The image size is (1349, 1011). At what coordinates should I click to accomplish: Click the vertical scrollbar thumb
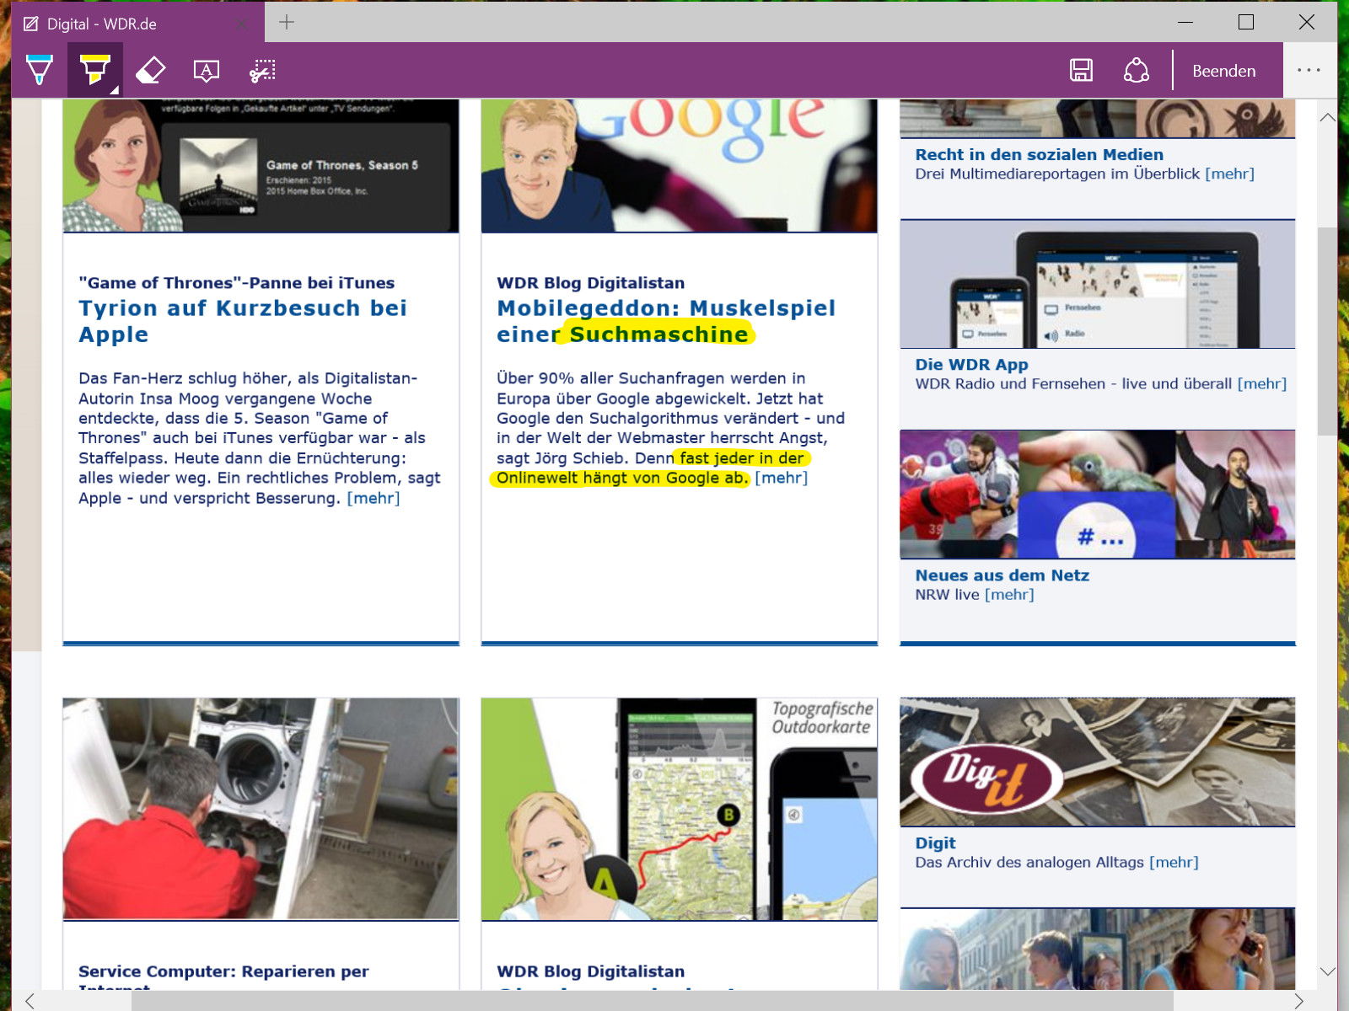[1327, 331]
